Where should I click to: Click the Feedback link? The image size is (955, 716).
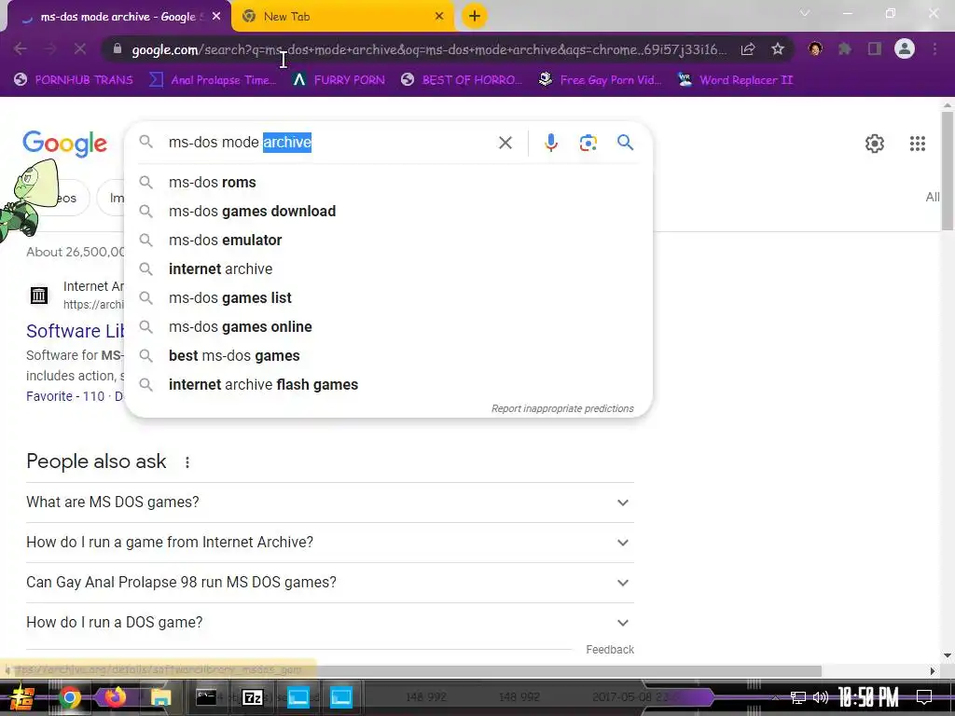pos(610,650)
